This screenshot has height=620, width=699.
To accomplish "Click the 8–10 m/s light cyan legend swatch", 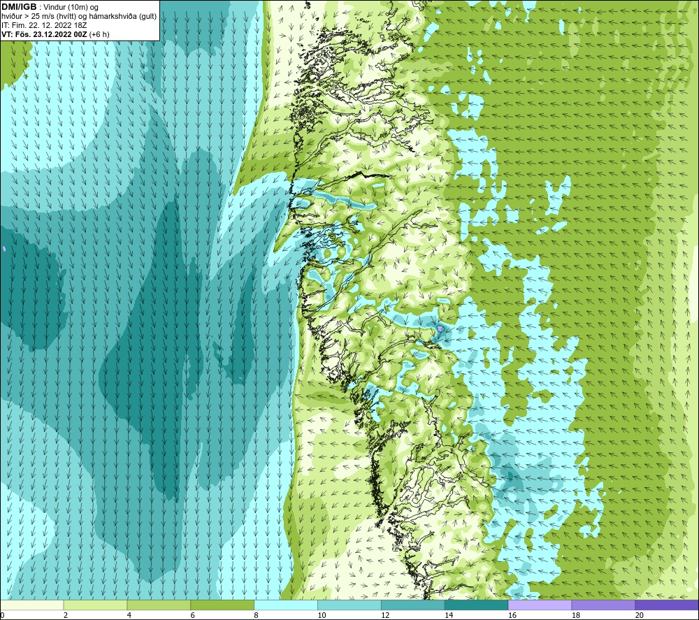I will coord(286,605).
